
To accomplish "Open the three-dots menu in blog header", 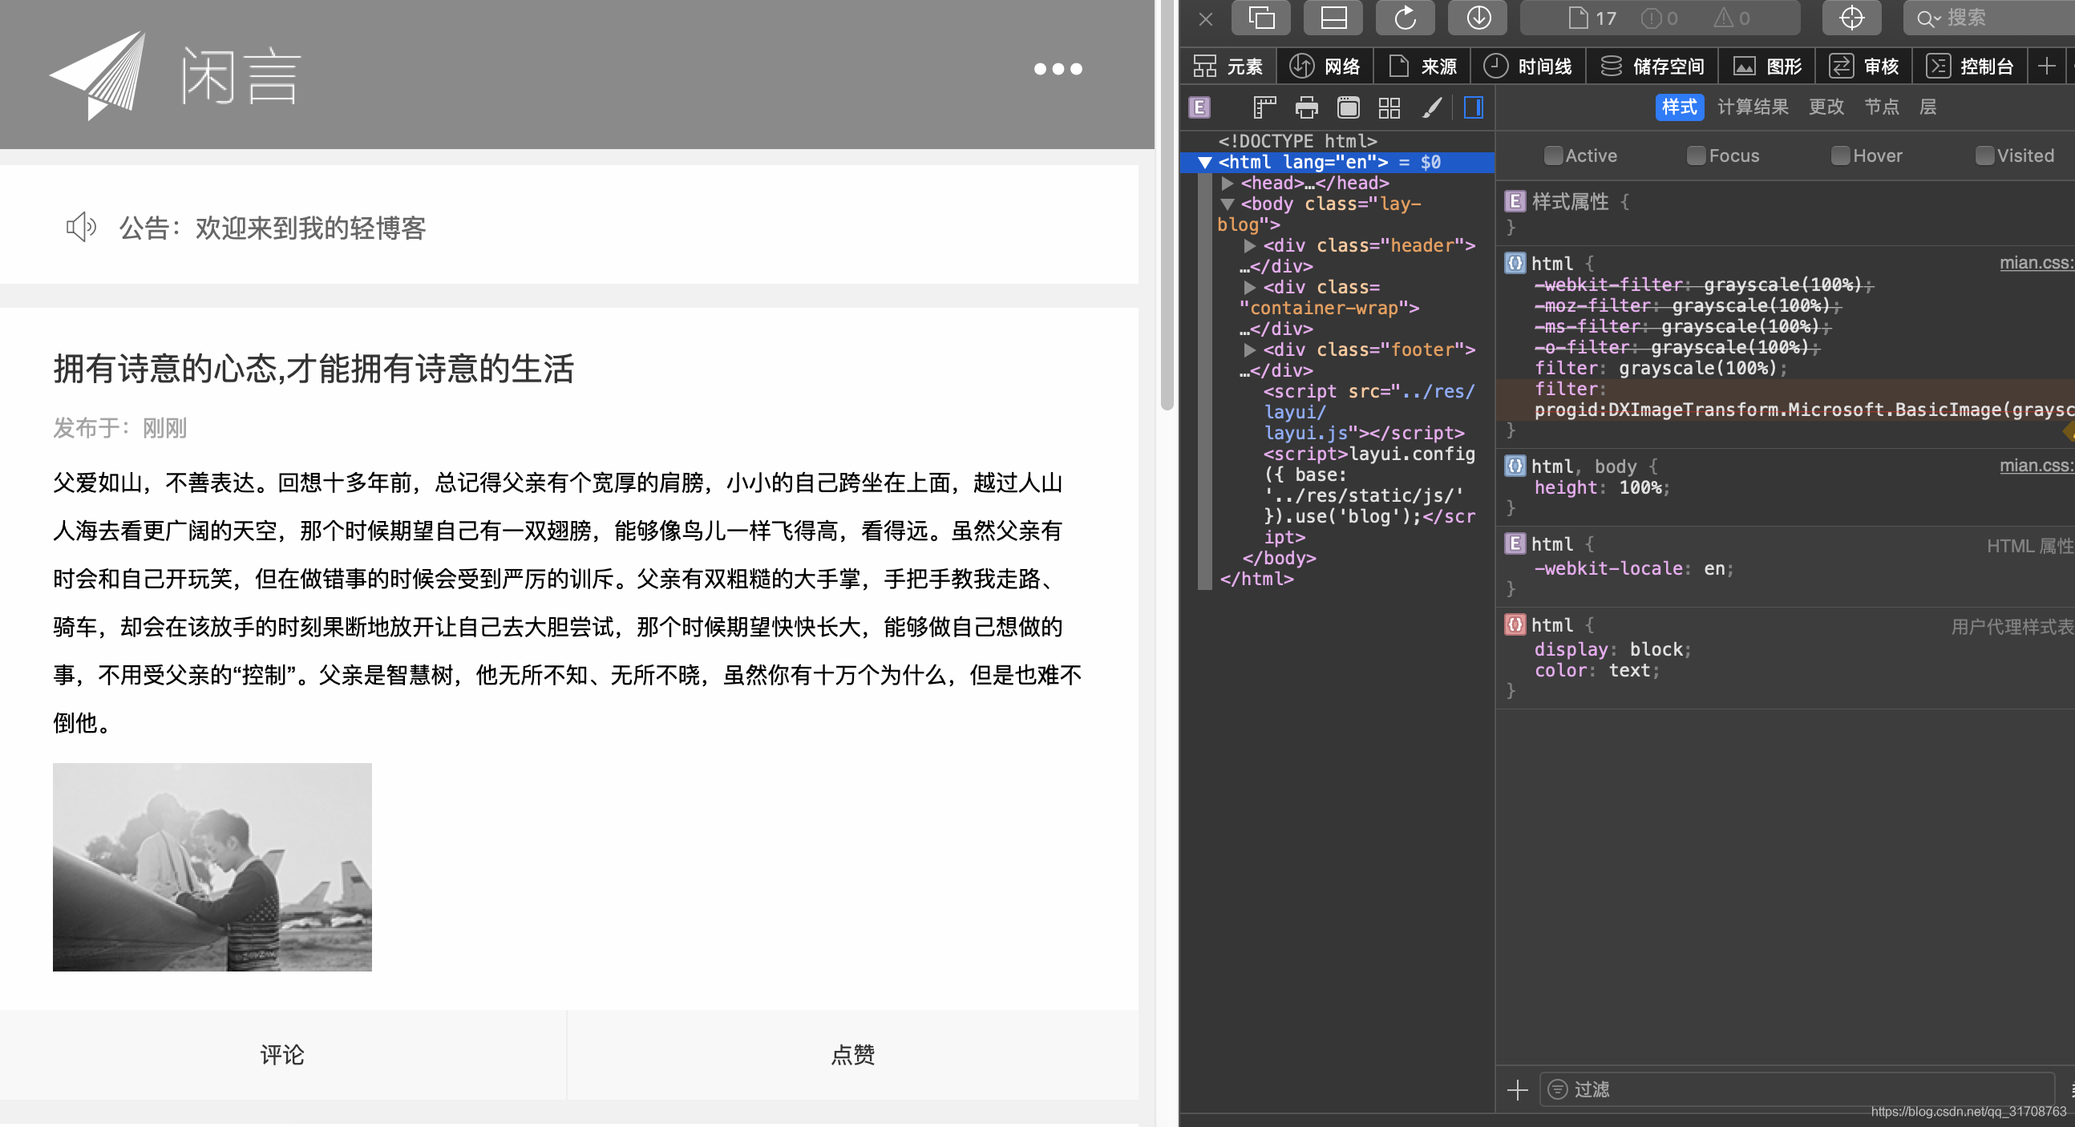I will coord(1058,69).
